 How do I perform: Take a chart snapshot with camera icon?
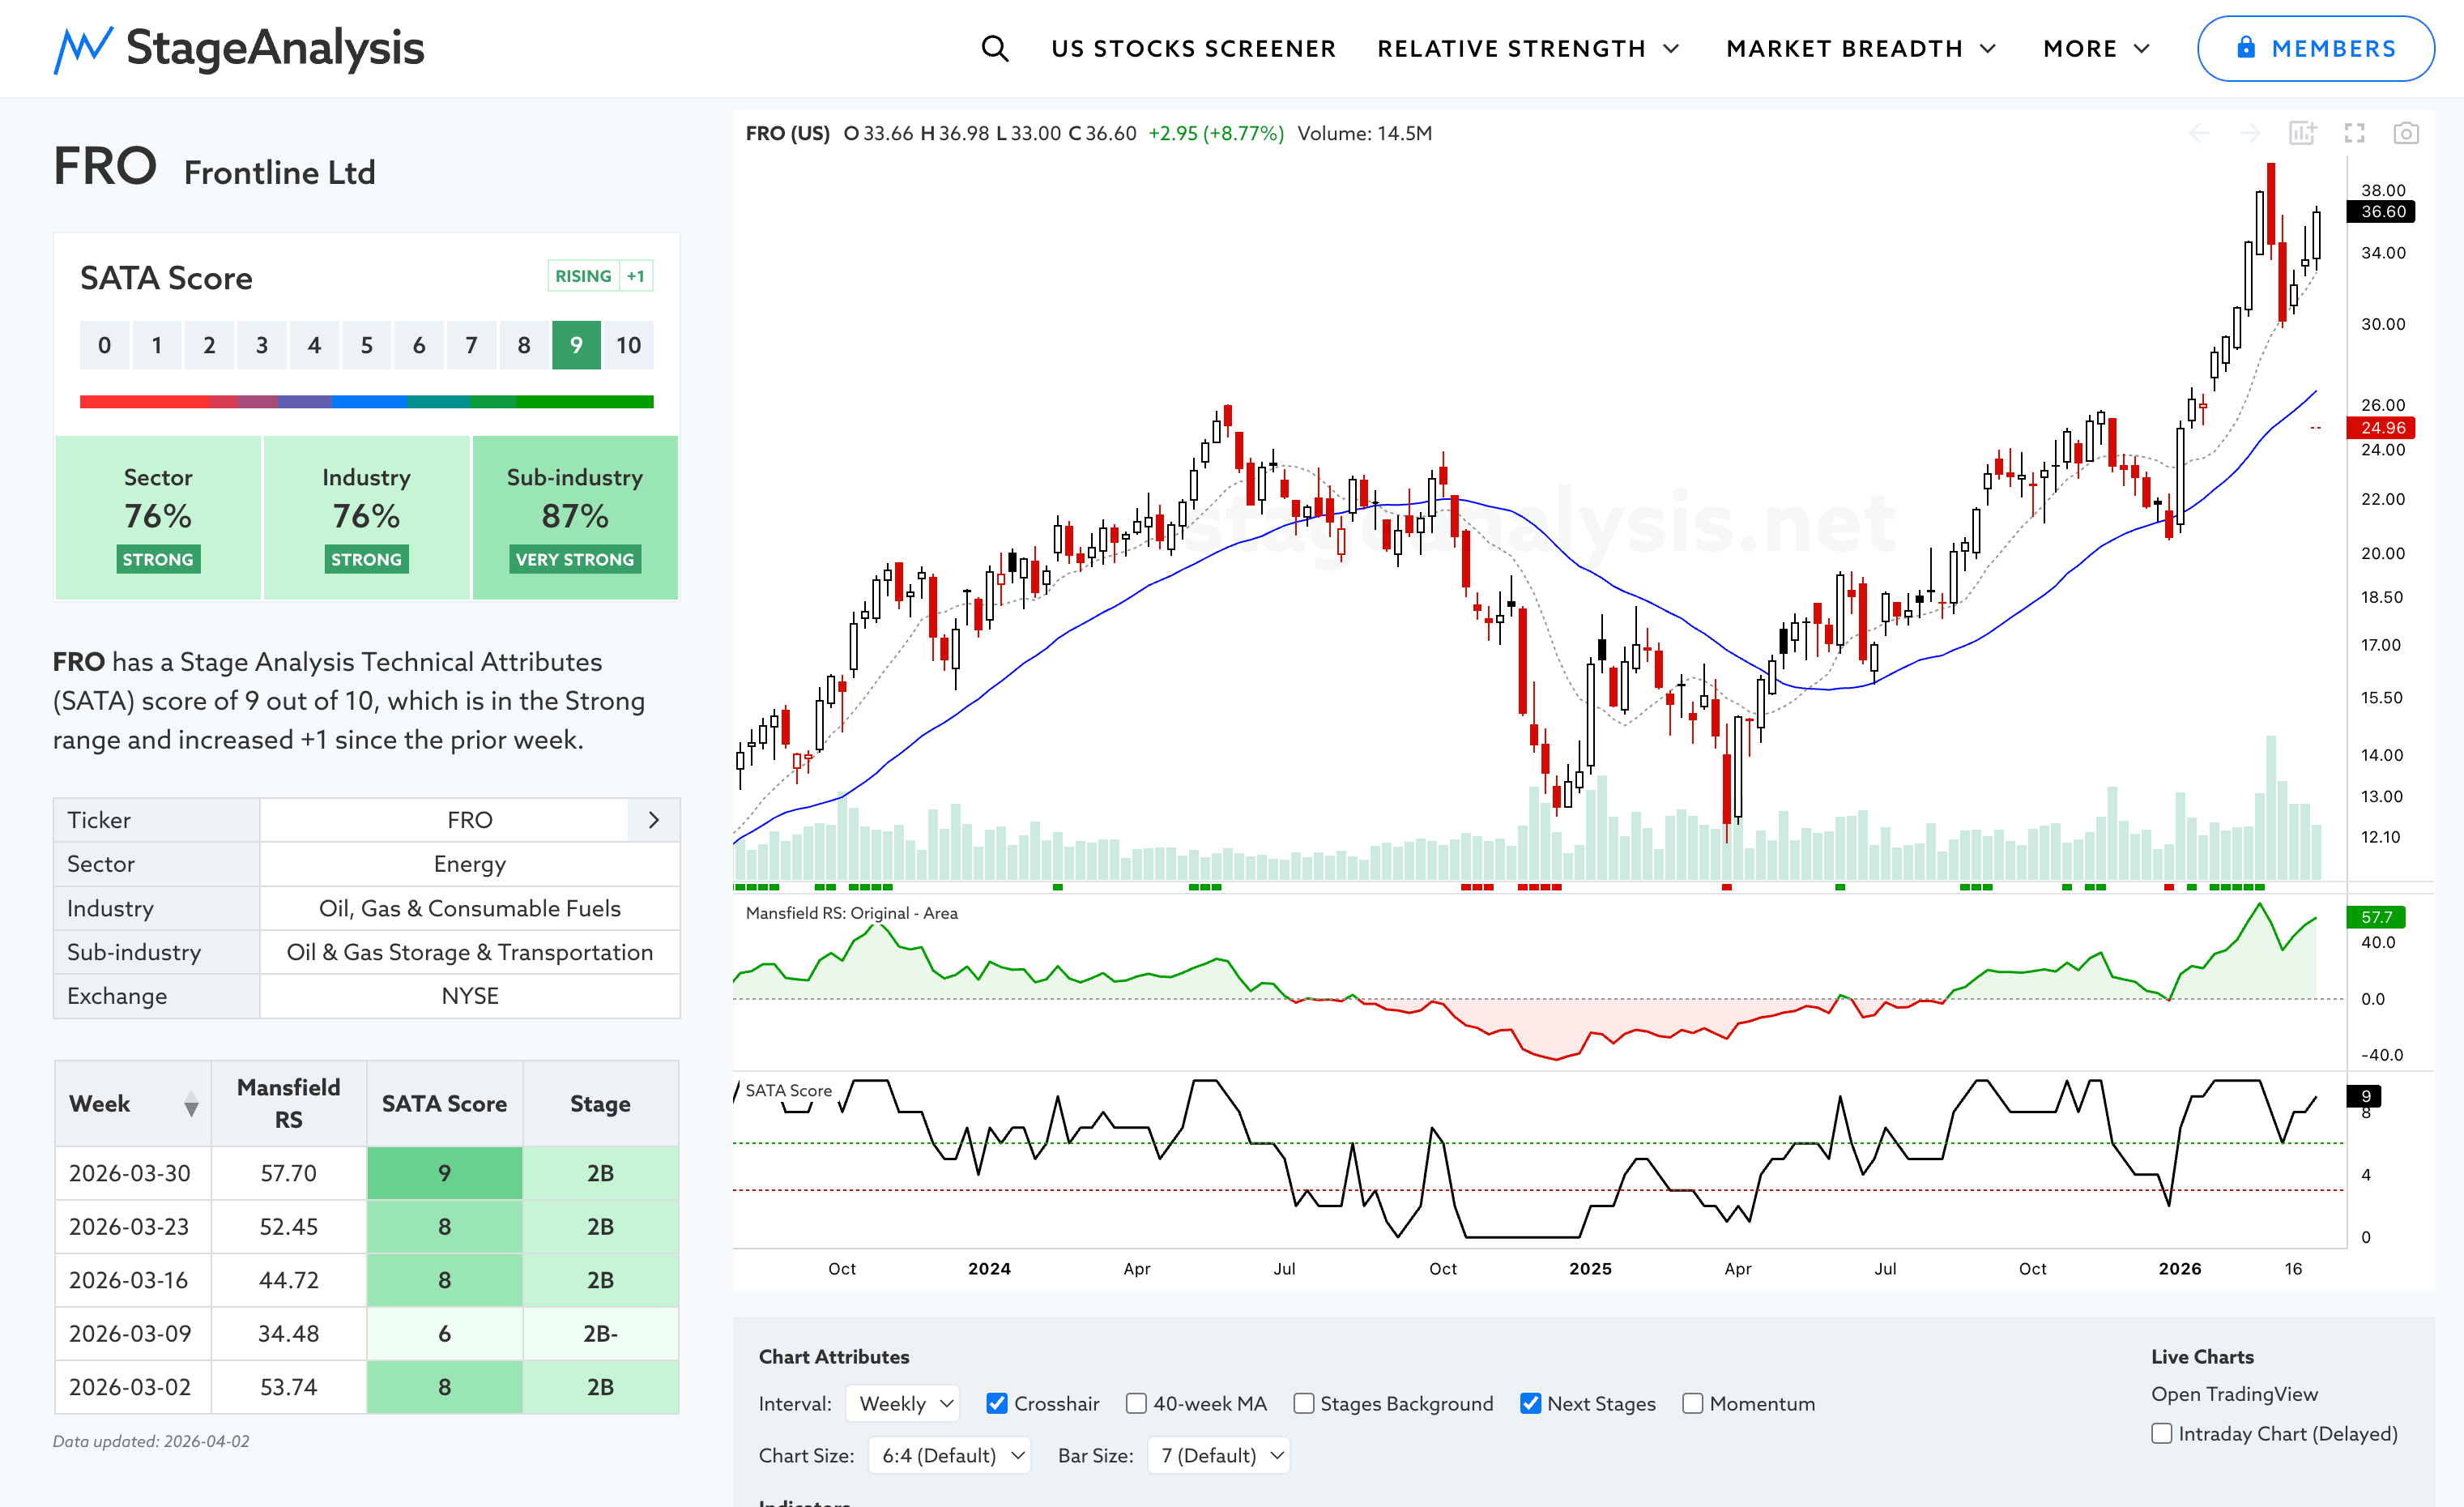(x=2405, y=133)
